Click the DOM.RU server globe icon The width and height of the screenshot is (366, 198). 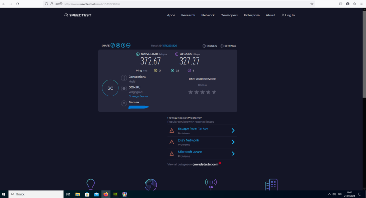click(124, 88)
